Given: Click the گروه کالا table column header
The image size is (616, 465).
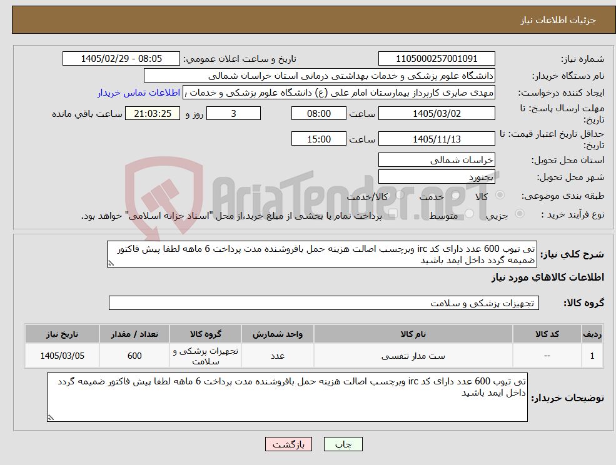Looking at the screenshot, I should 206,334.
